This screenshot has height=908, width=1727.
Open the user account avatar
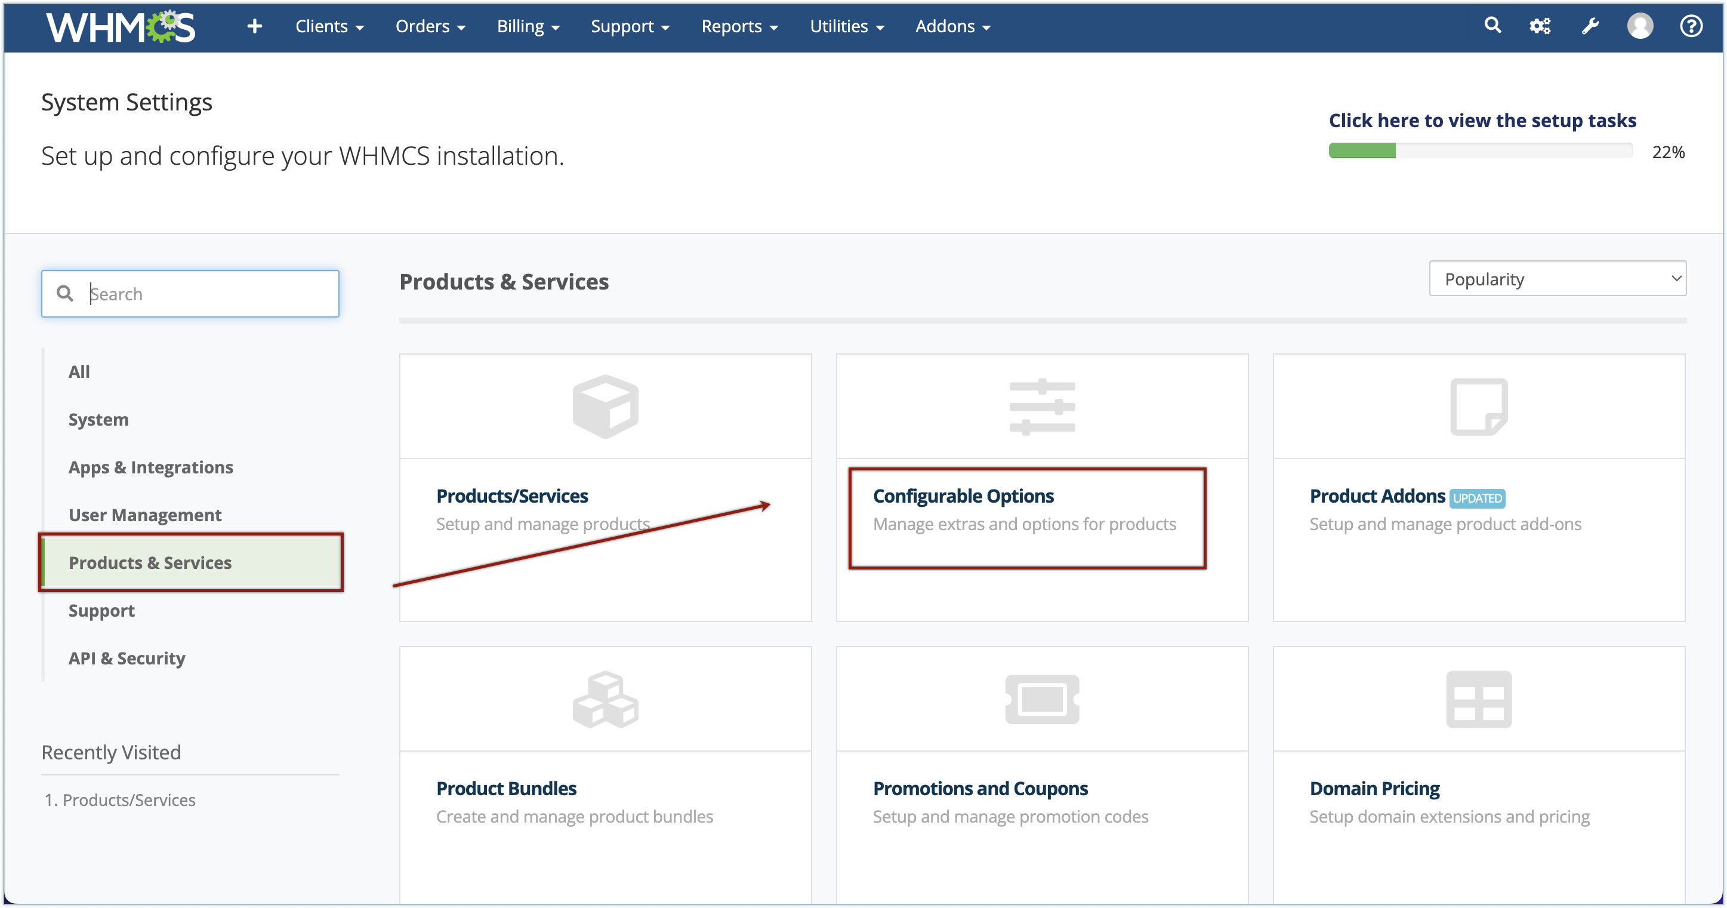[1640, 26]
